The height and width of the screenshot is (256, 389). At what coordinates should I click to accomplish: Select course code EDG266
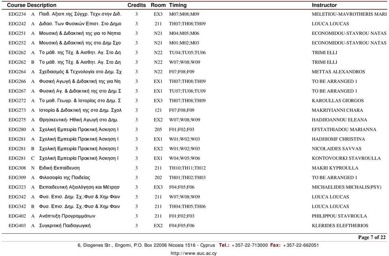pyautogui.click(x=17, y=81)
